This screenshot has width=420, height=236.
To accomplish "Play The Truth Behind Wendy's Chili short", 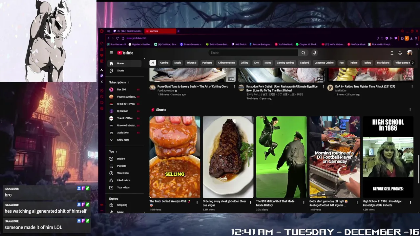I will click(x=175, y=157).
